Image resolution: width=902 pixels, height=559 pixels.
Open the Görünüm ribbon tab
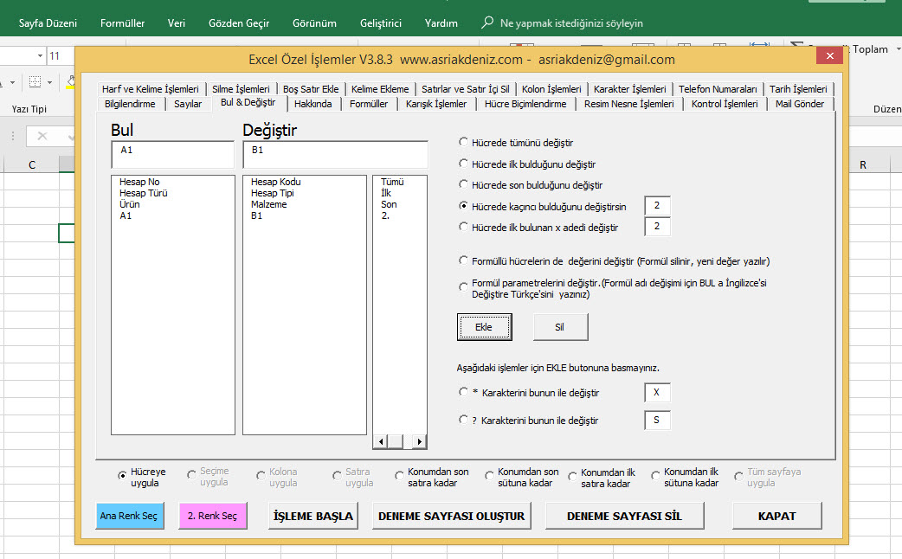[314, 23]
